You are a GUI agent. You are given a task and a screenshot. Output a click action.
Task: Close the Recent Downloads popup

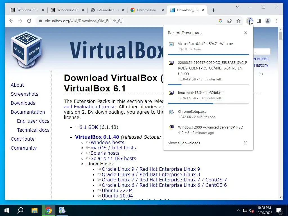[x=245, y=33]
